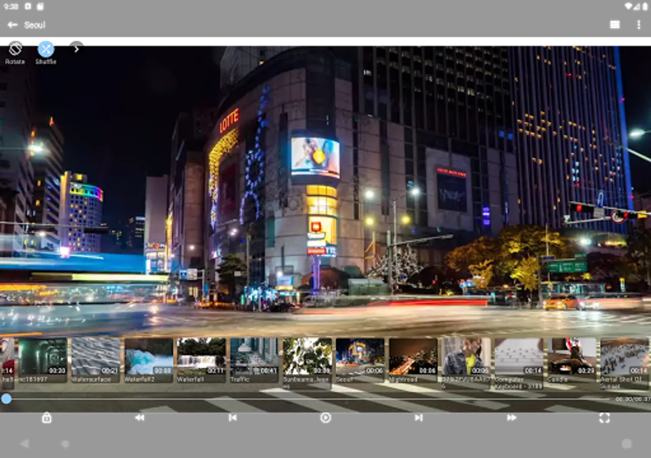651x458 pixels.
Task: Skip to the previous video
Action: click(x=232, y=418)
